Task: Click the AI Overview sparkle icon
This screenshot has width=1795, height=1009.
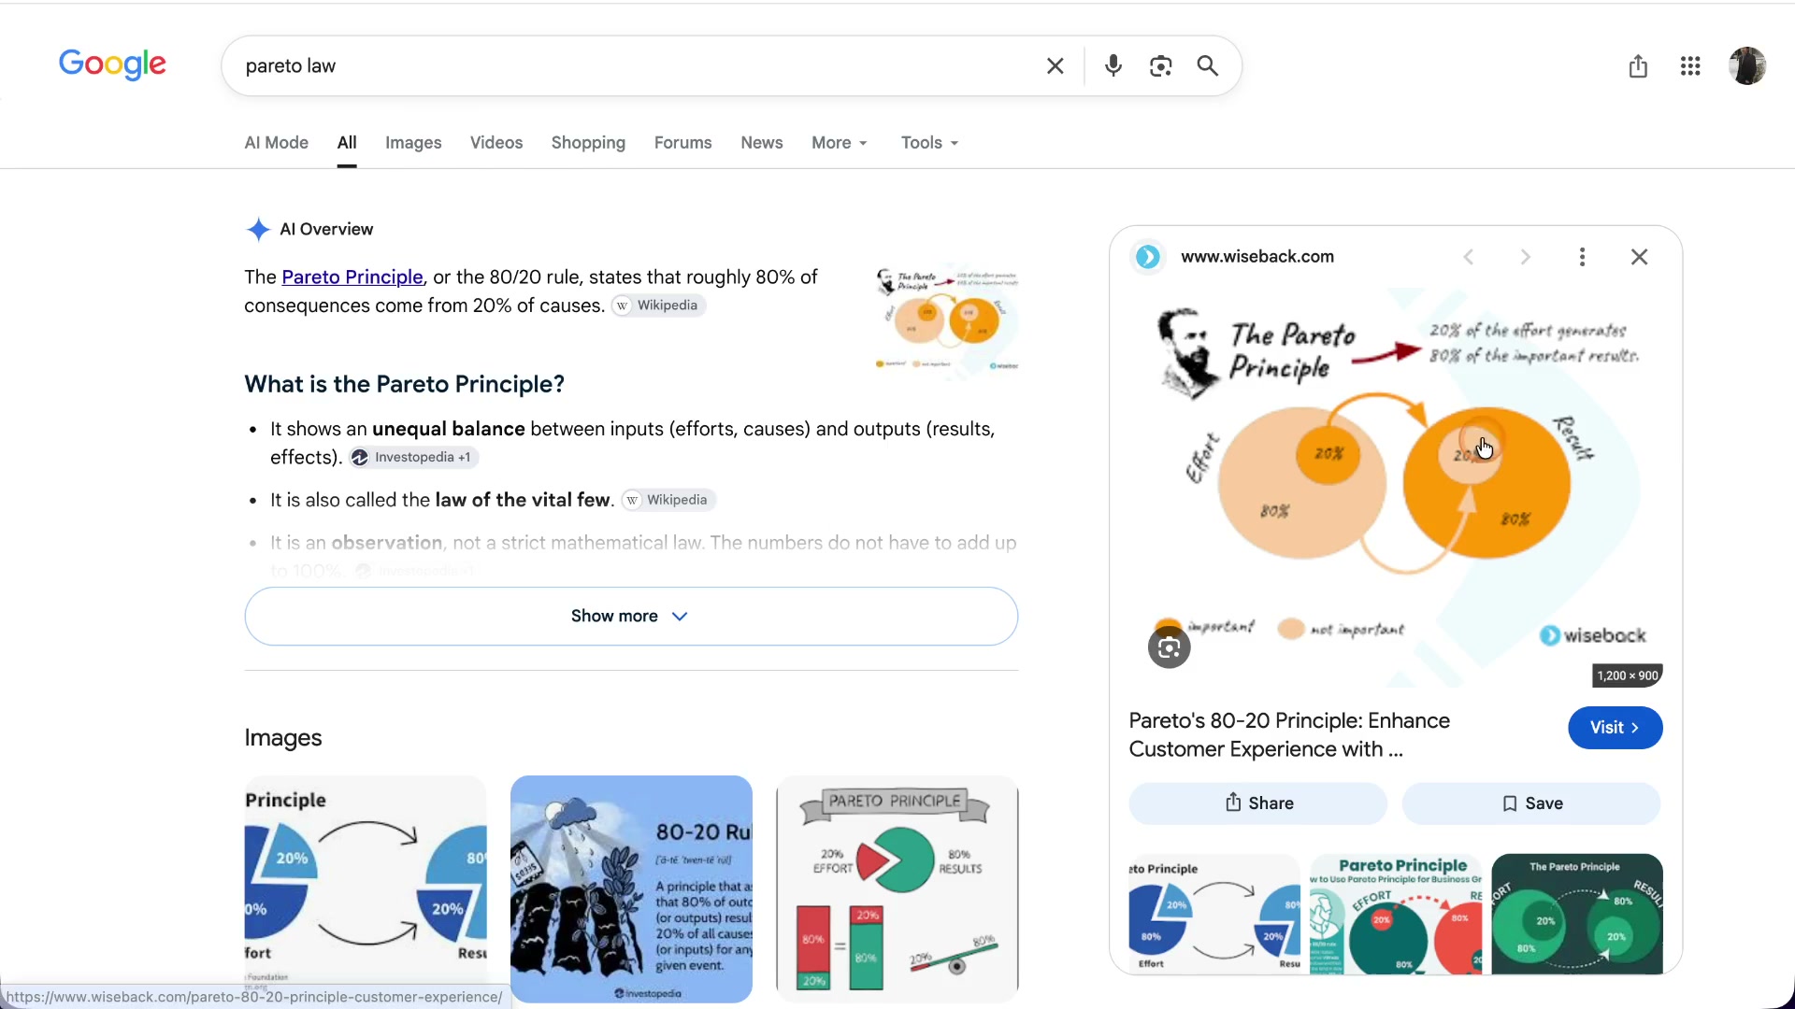Action: [258, 230]
